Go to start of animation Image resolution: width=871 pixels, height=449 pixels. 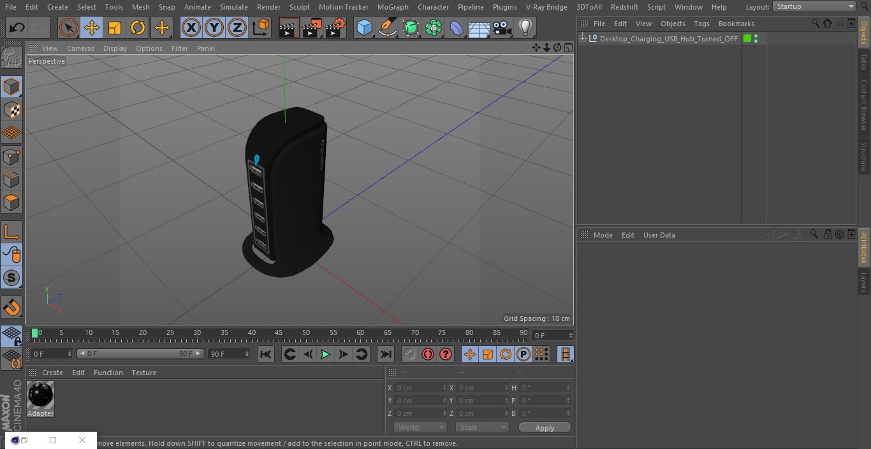coord(266,354)
